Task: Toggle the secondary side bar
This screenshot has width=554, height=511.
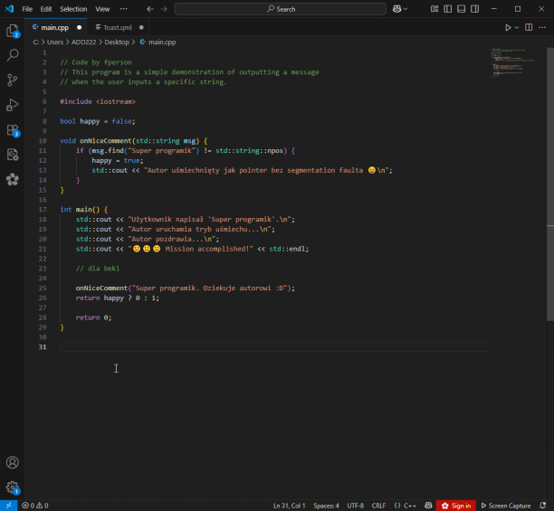Action: (475, 9)
